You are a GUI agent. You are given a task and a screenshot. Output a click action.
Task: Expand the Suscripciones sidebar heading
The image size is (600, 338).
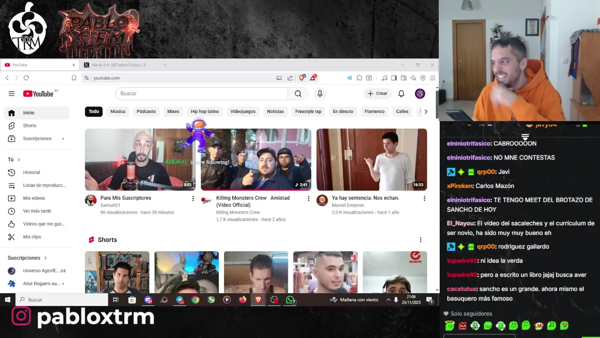pos(27,258)
